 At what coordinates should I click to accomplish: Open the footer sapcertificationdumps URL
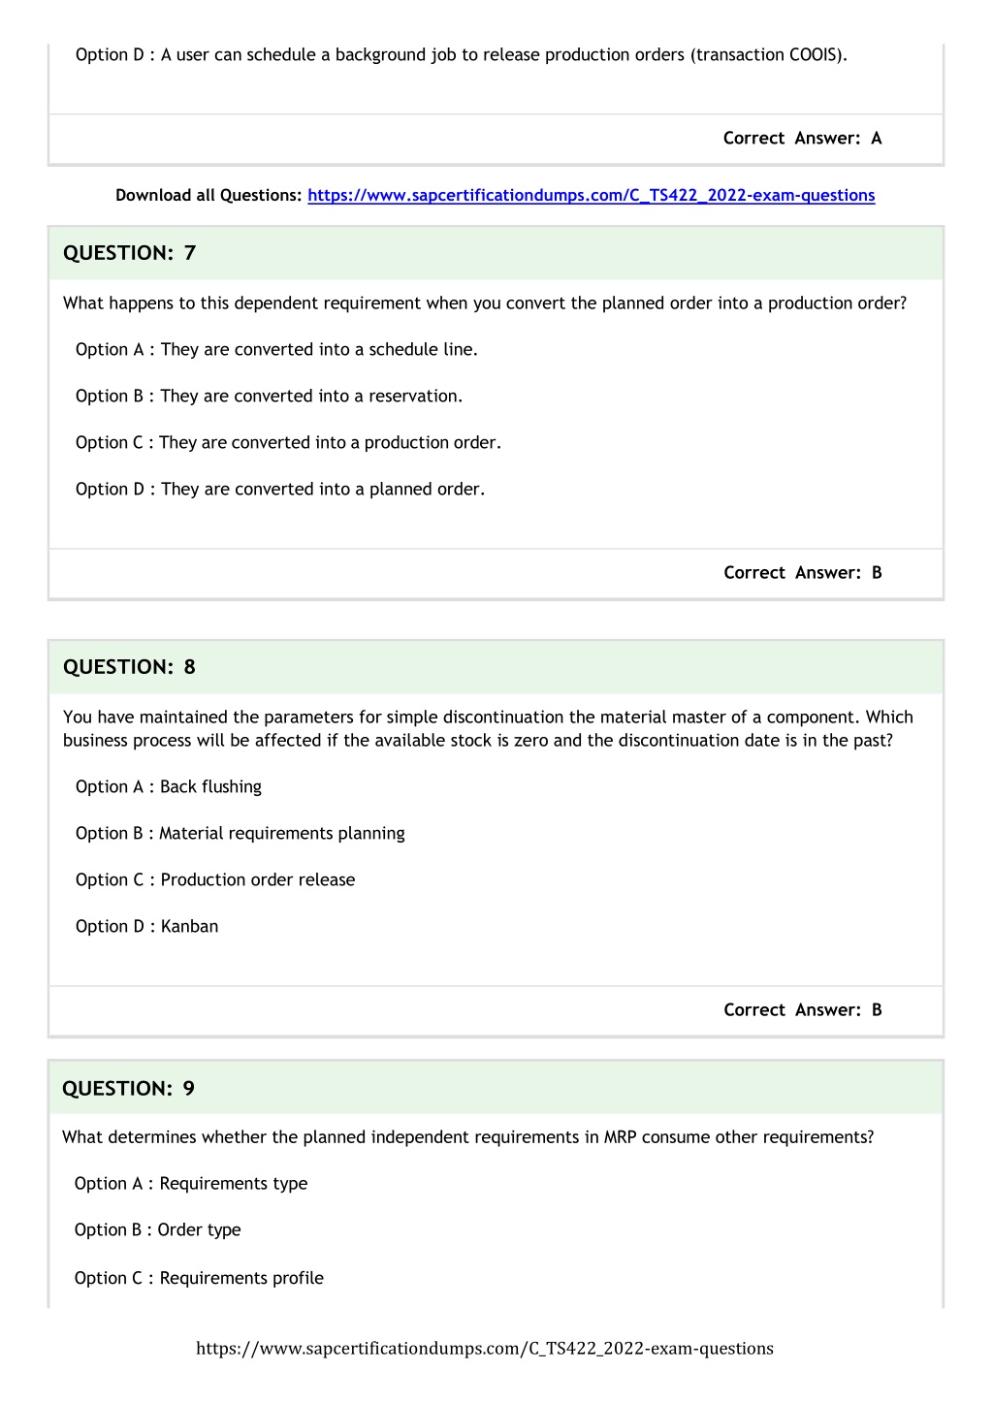pos(485,1348)
